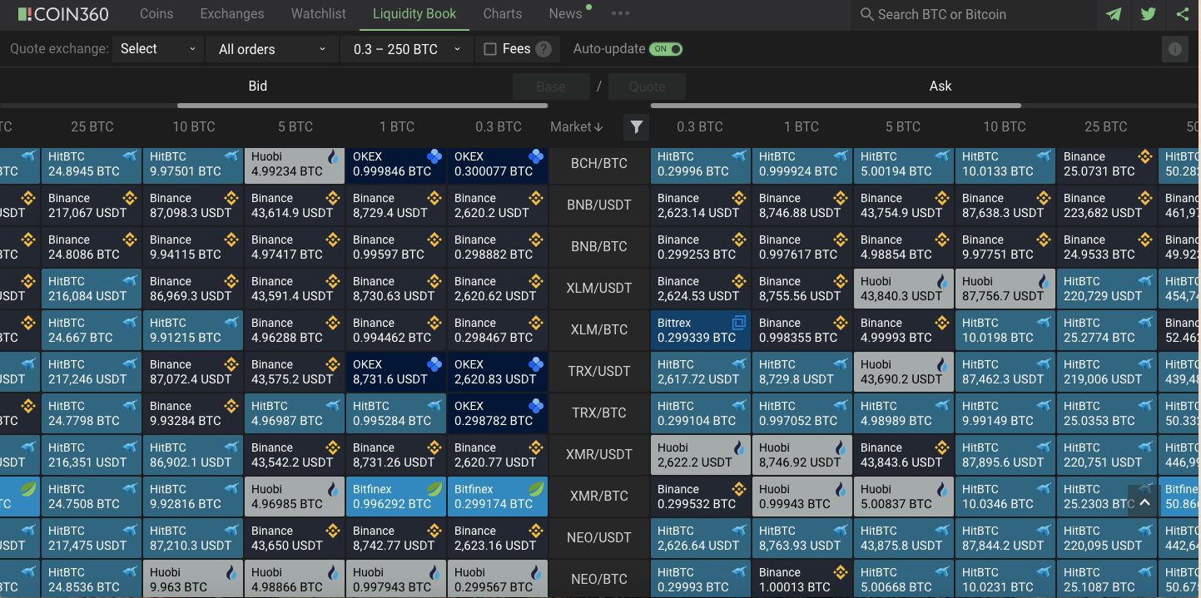This screenshot has height=598, width=1201.
Task: Click the Bid 1 BTC column header
Action: click(x=397, y=126)
